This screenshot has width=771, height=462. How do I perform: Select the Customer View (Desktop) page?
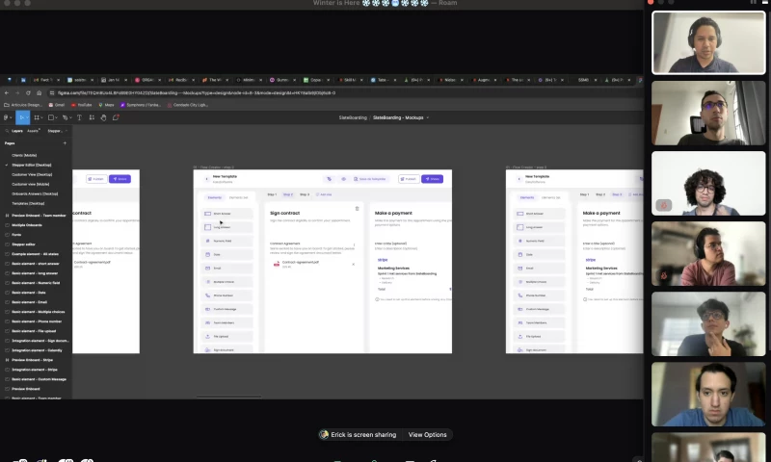click(31, 174)
